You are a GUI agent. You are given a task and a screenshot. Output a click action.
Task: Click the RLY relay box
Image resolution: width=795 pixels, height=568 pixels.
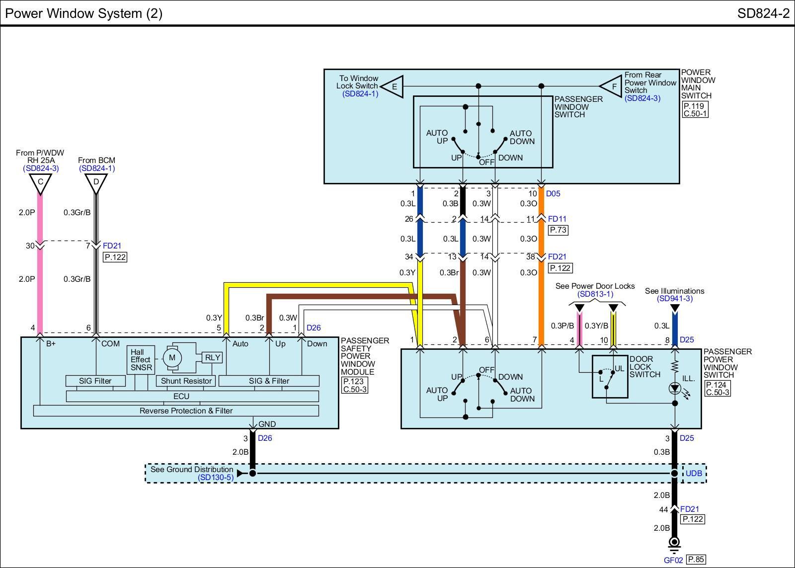(x=213, y=357)
